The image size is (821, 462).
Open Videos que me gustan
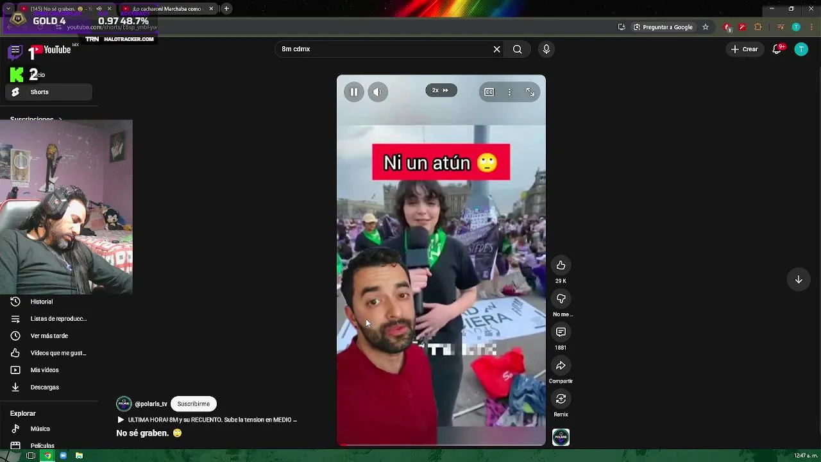[x=49, y=353]
